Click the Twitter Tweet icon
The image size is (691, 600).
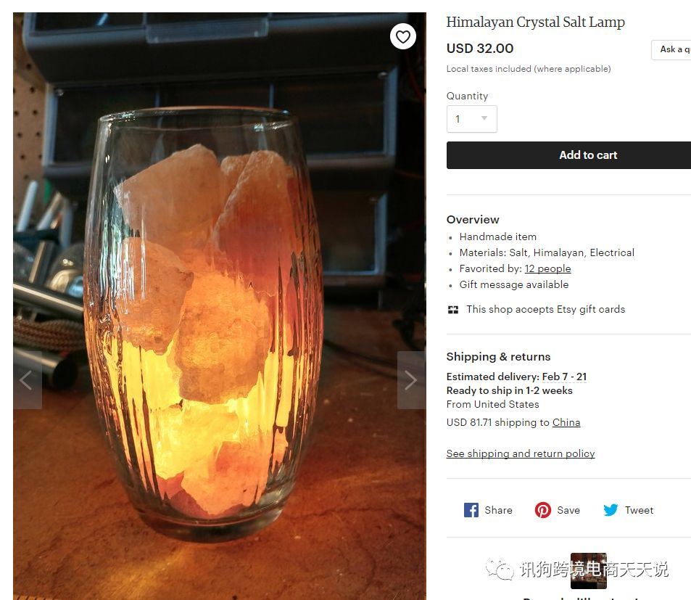click(611, 510)
